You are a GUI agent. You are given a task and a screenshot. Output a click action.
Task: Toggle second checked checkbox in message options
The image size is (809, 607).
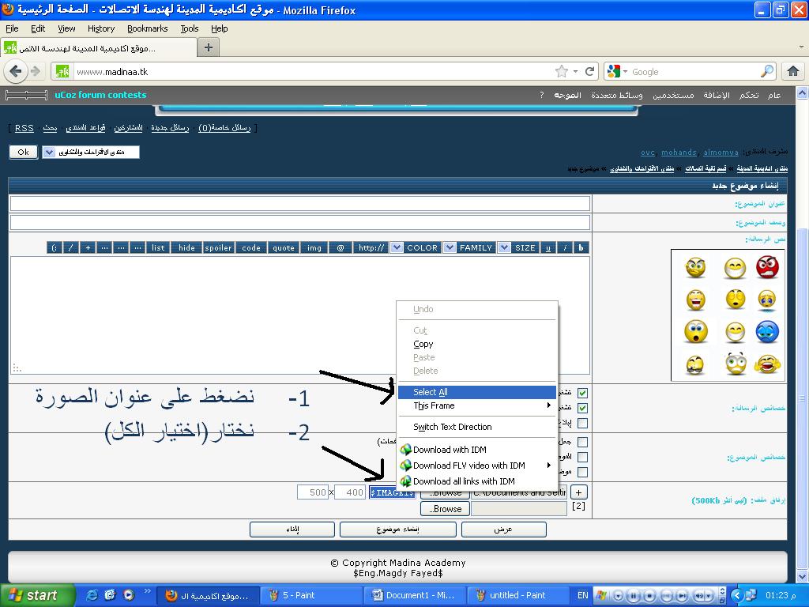click(x=582, y=408)
